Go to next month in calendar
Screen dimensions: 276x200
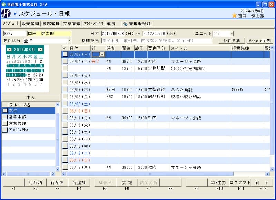click(40, 50)
